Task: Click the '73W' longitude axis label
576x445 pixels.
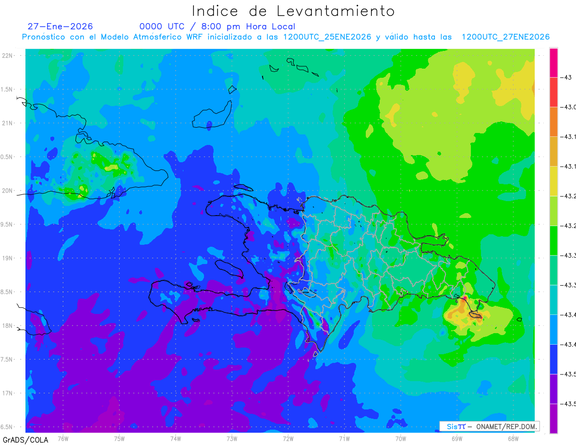Action: point(232,439)
